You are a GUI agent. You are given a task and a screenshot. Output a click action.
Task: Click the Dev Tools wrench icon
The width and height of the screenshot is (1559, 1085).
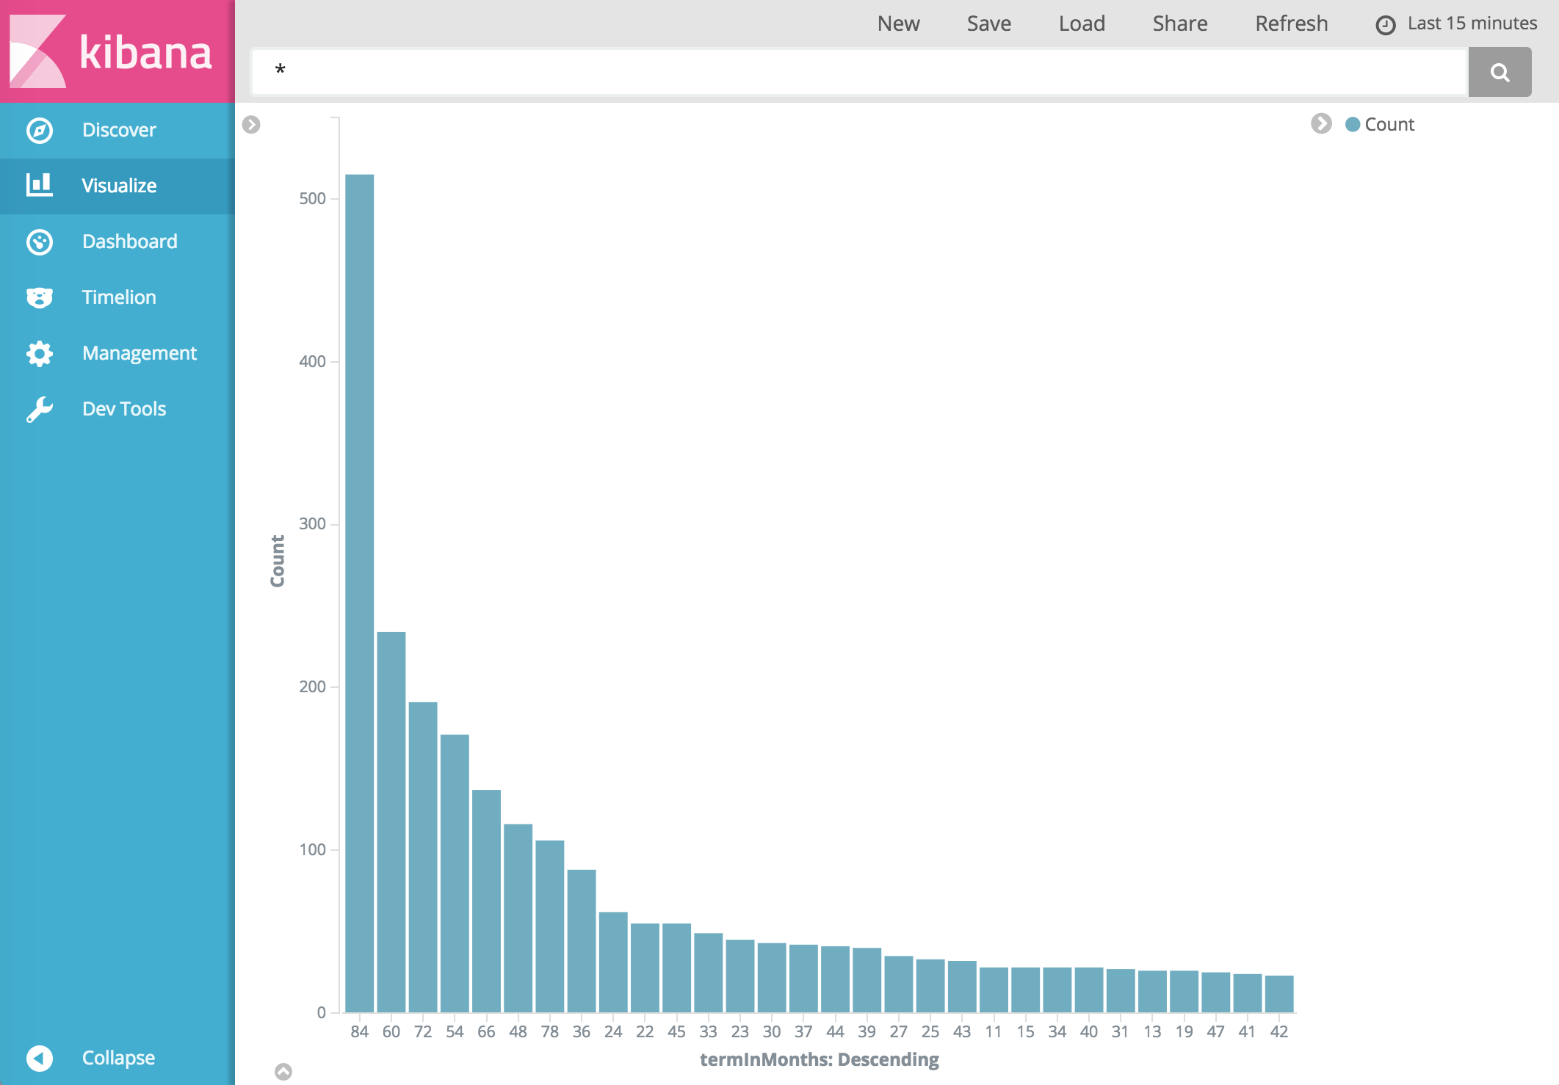click(x=40, y=409)
